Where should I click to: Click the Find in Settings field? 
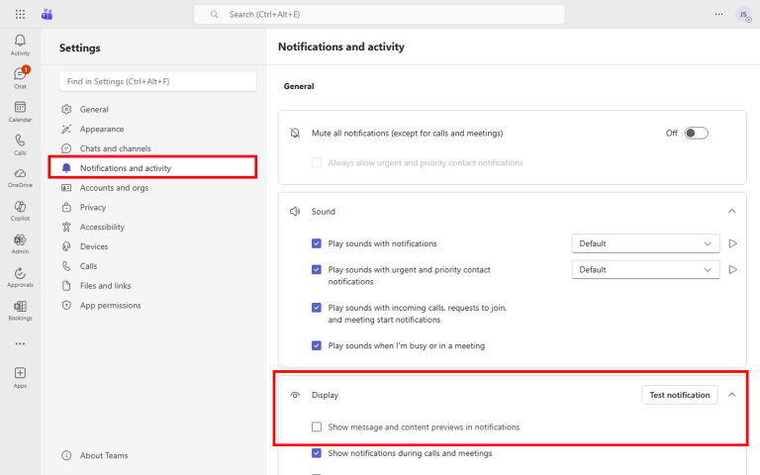coord(158,81)
